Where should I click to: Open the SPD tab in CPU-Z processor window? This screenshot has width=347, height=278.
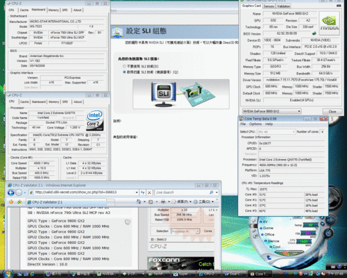(x=65, y=101)
